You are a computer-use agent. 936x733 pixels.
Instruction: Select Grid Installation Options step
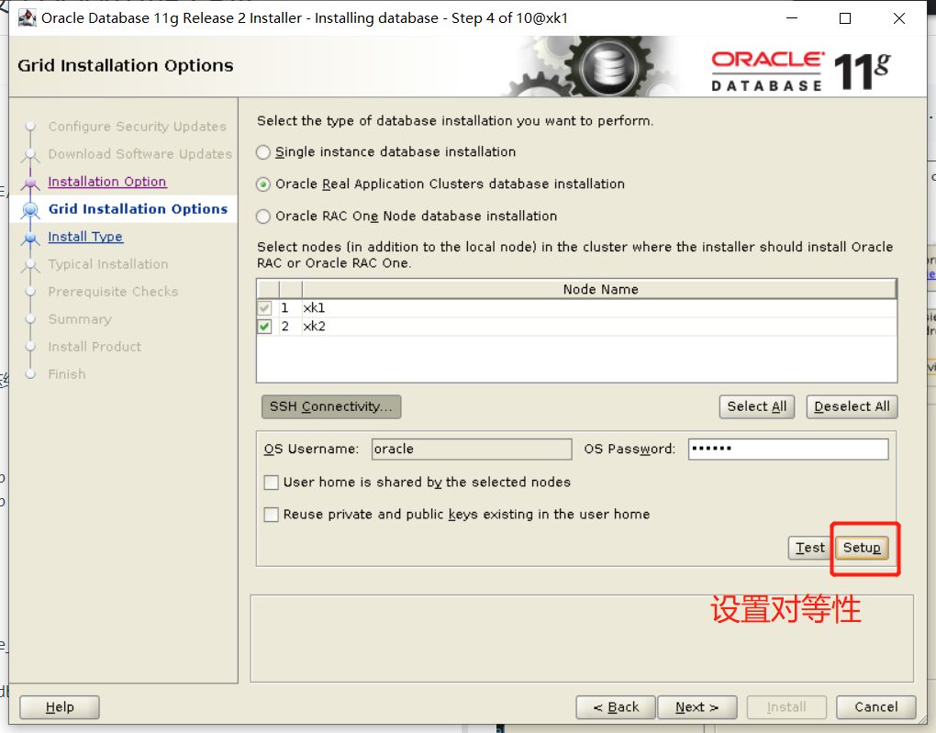coord(138,209)
